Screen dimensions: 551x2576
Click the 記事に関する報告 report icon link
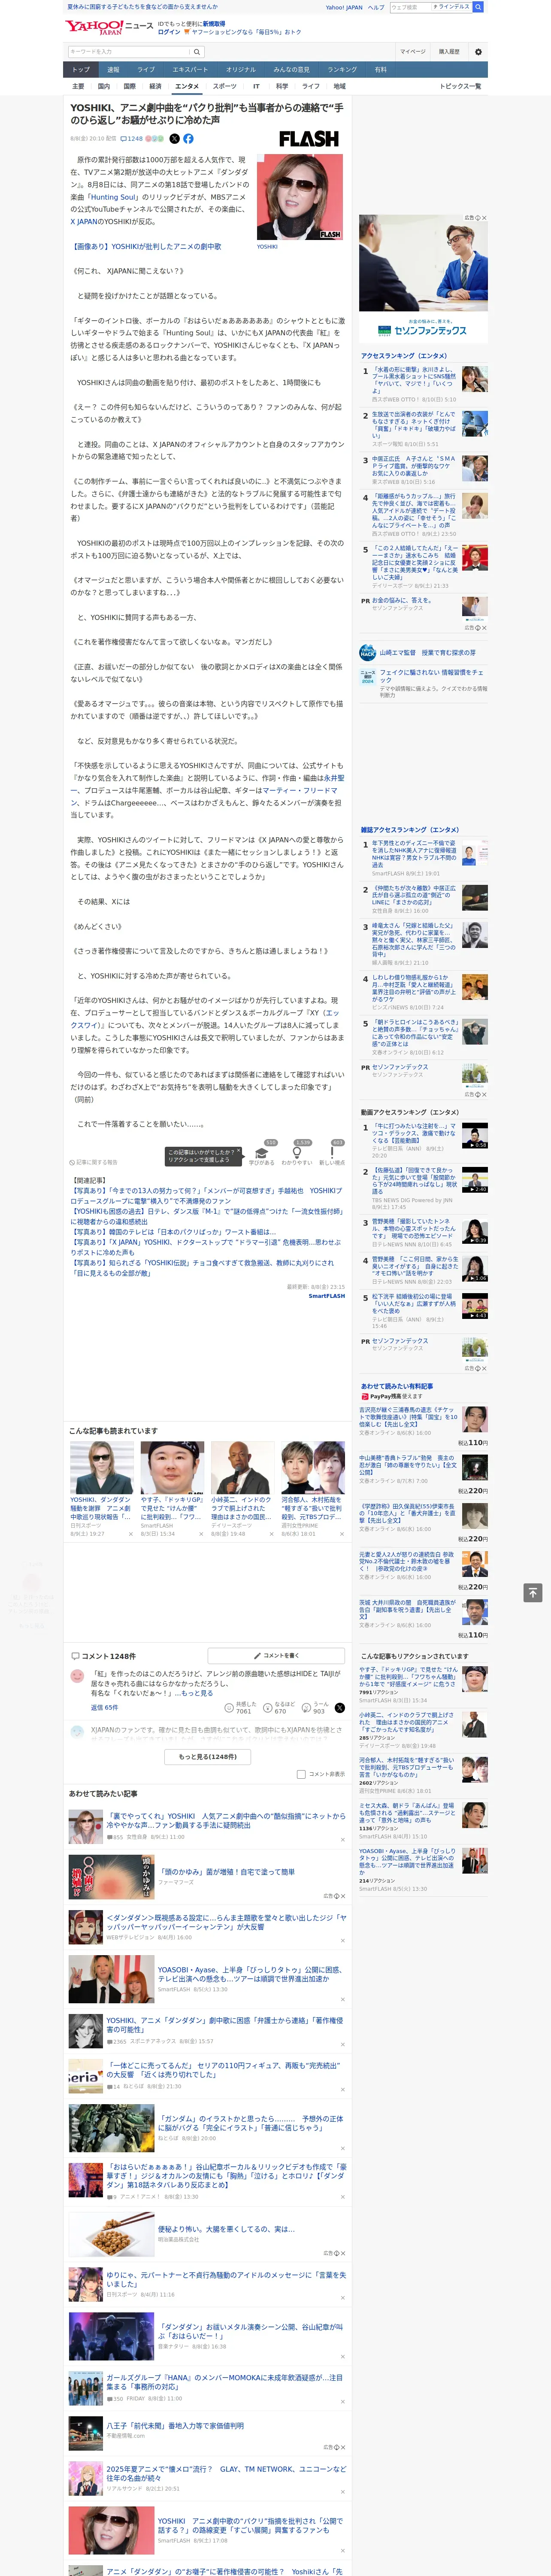93,1162
